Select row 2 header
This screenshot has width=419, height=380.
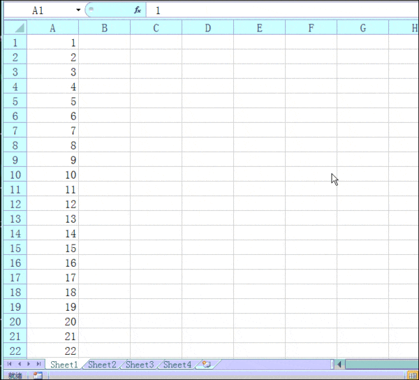[15, 57]
